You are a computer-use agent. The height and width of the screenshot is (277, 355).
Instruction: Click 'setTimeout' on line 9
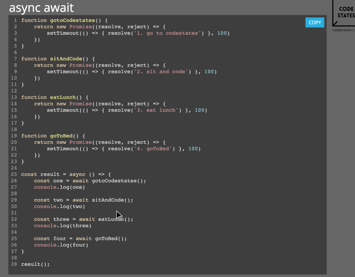click(63, 72)
